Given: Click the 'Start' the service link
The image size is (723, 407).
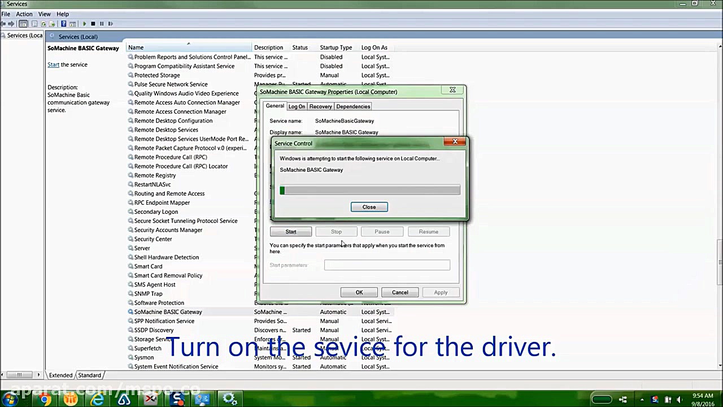Looking at the screenshot, I should (x=53, y=64).
